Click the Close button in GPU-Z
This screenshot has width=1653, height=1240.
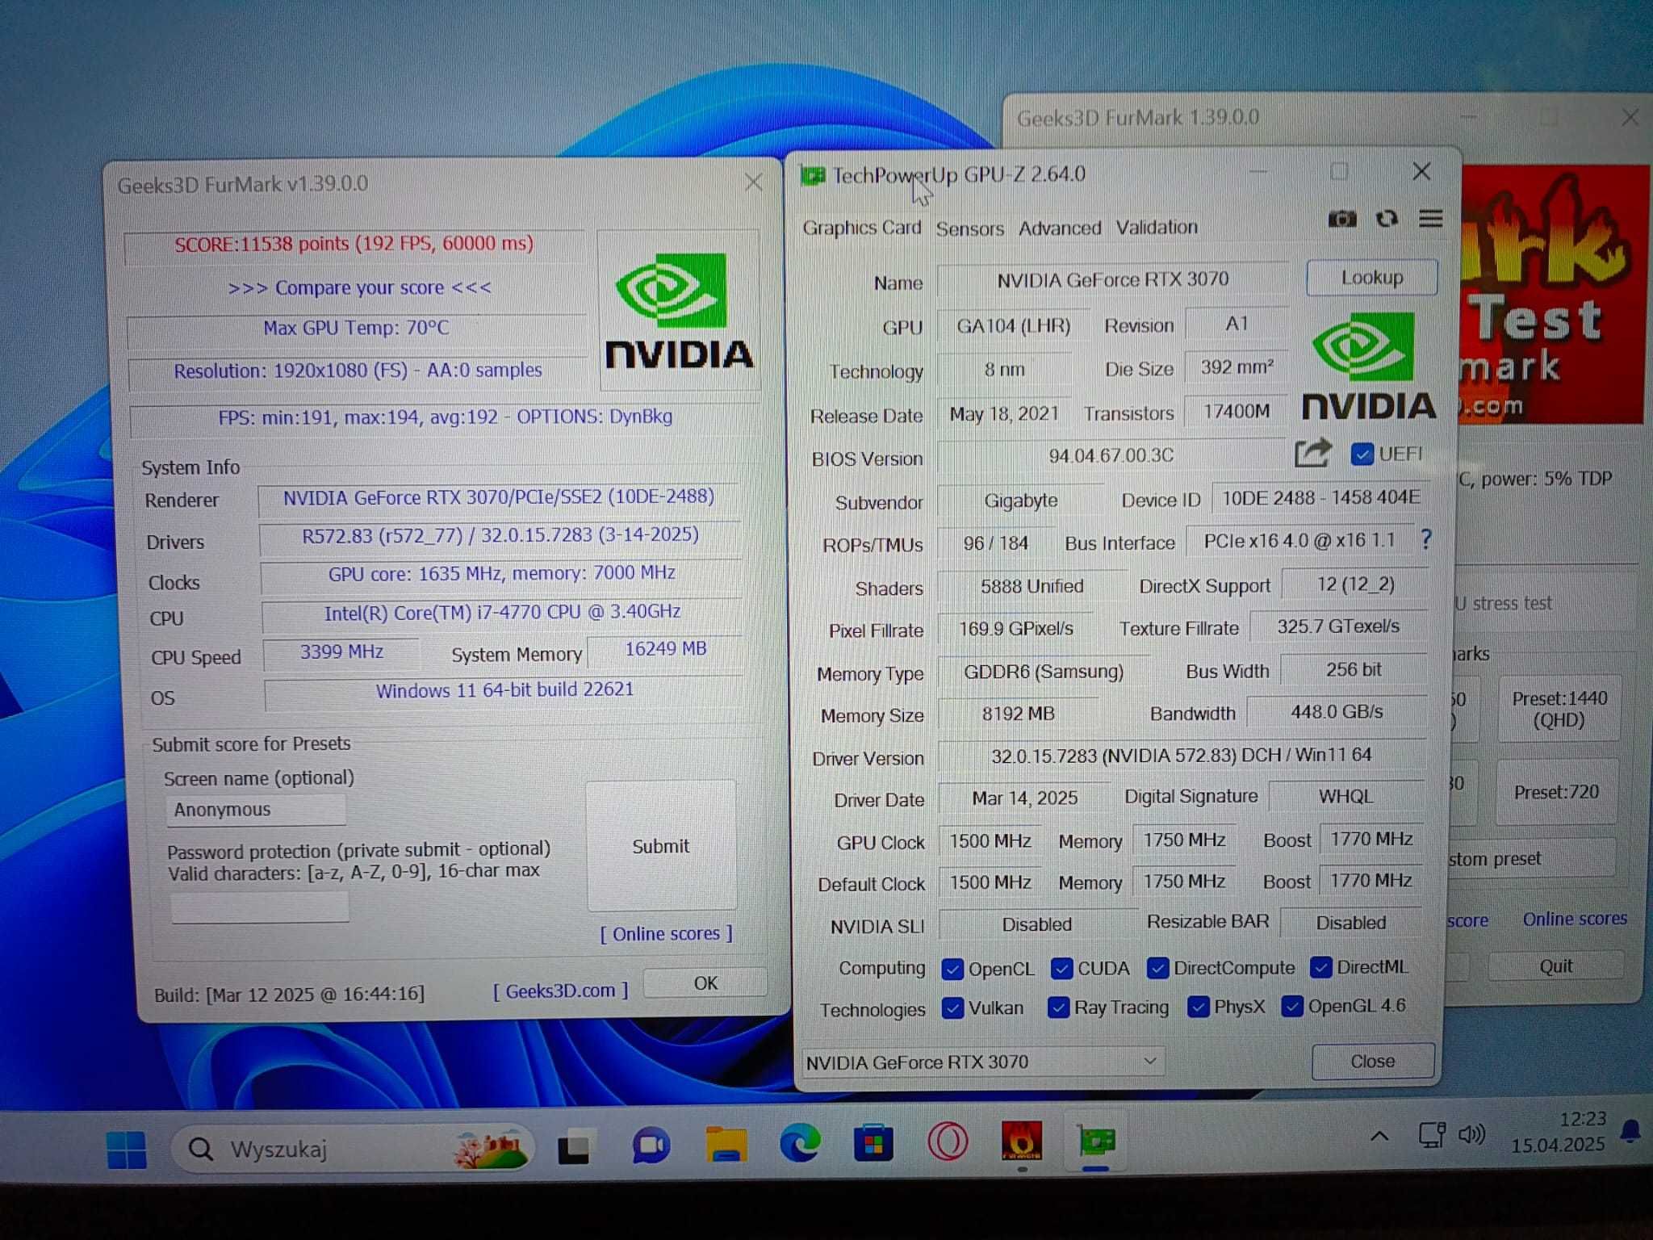[x=1373, y=1061]
